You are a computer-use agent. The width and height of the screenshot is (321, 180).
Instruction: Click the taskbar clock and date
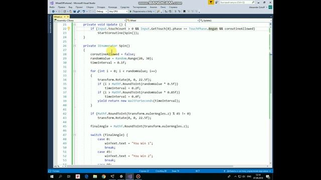click(x=258, y=176)
